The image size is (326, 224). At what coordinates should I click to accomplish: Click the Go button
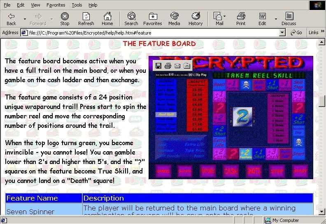tap(297, 32)
